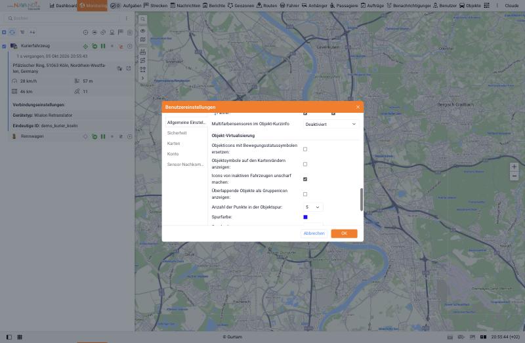Click Abbrechen to cancel settings

click(x=314, y=233)
